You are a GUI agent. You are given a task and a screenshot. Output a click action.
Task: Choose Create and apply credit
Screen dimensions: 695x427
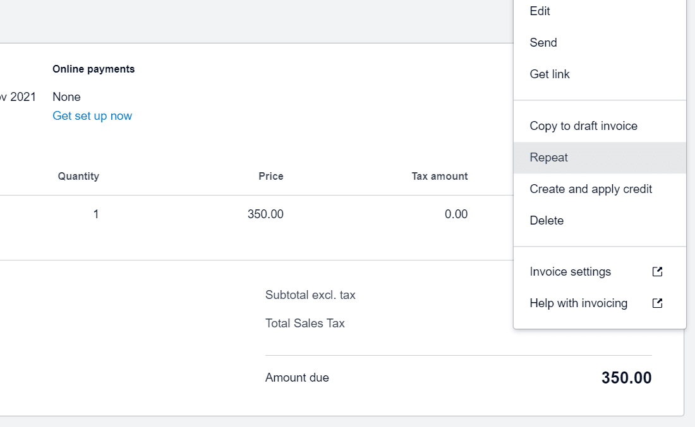(599, 189)
